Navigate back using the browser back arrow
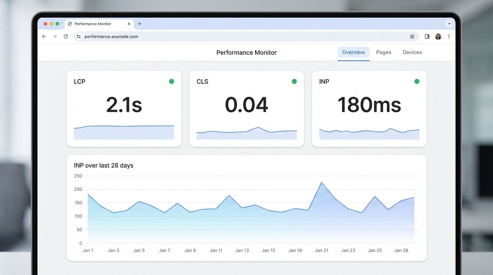 click(44, 36)
